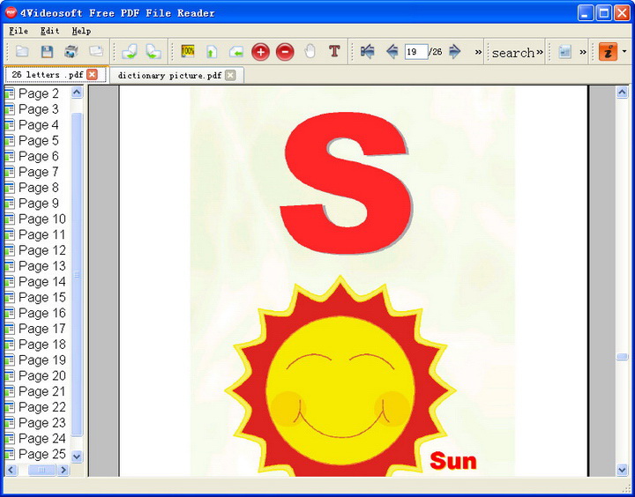Switch to dictionary picture.pdf tab
Screen dimensions: 635x497
click(x=169, y=75)
